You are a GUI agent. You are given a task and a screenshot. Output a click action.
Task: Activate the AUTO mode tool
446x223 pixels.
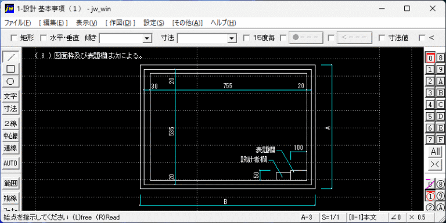[x=10, y=163]
